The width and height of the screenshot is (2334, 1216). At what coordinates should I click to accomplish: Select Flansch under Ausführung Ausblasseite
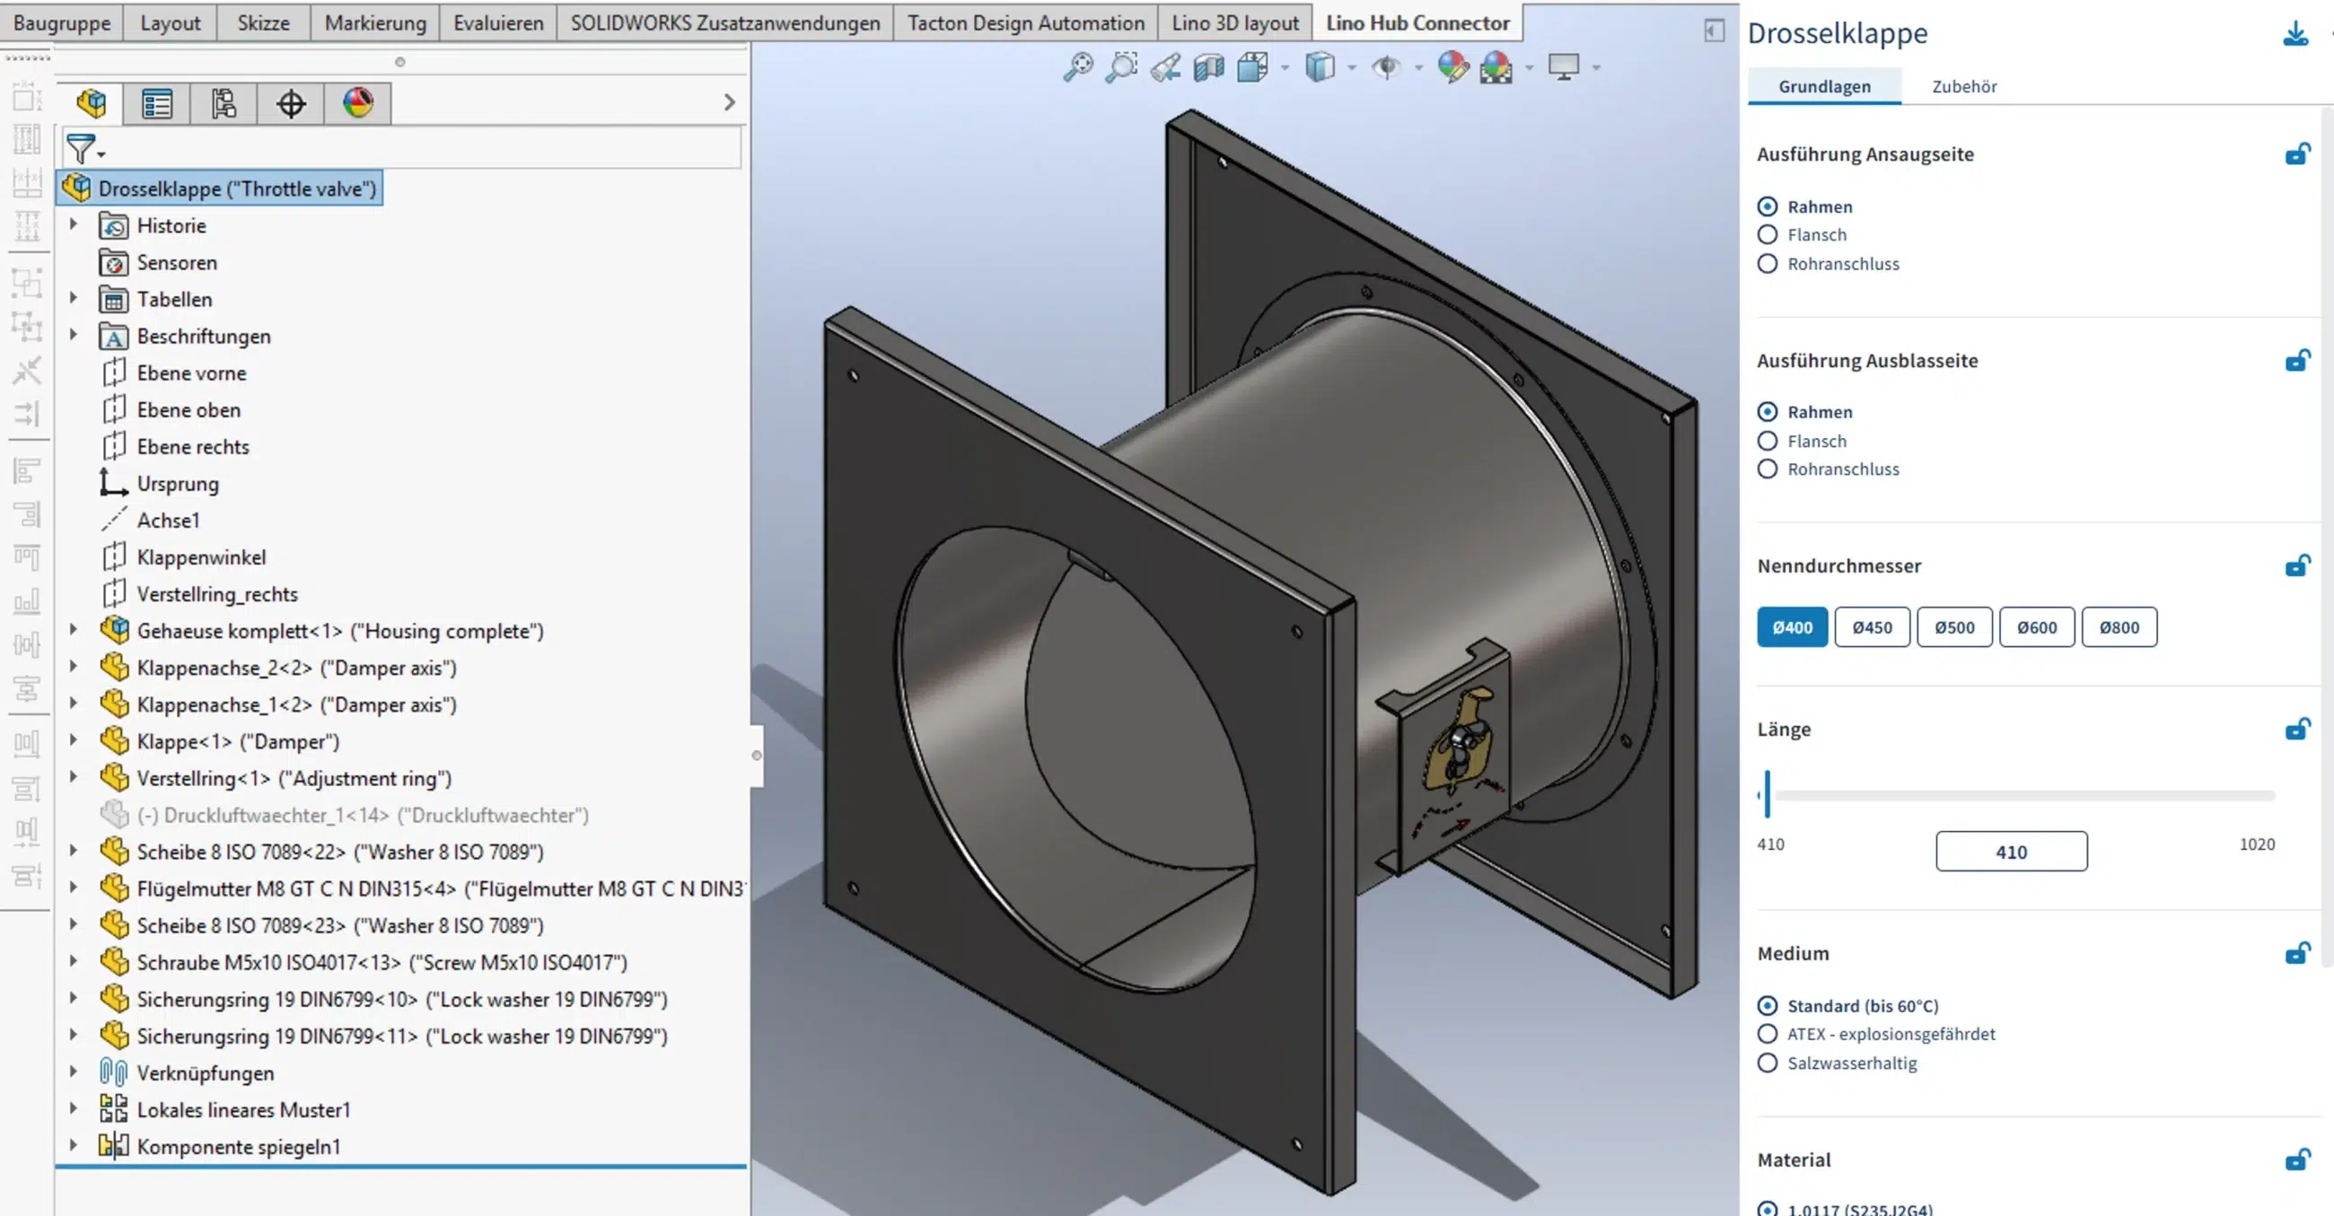tap(1803, 442)
